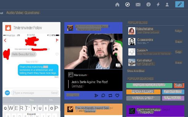Screen dimensions: 188x117
Task: Click the notes count on Jack post
Action: pyautogui.click(x=73, y=95)
